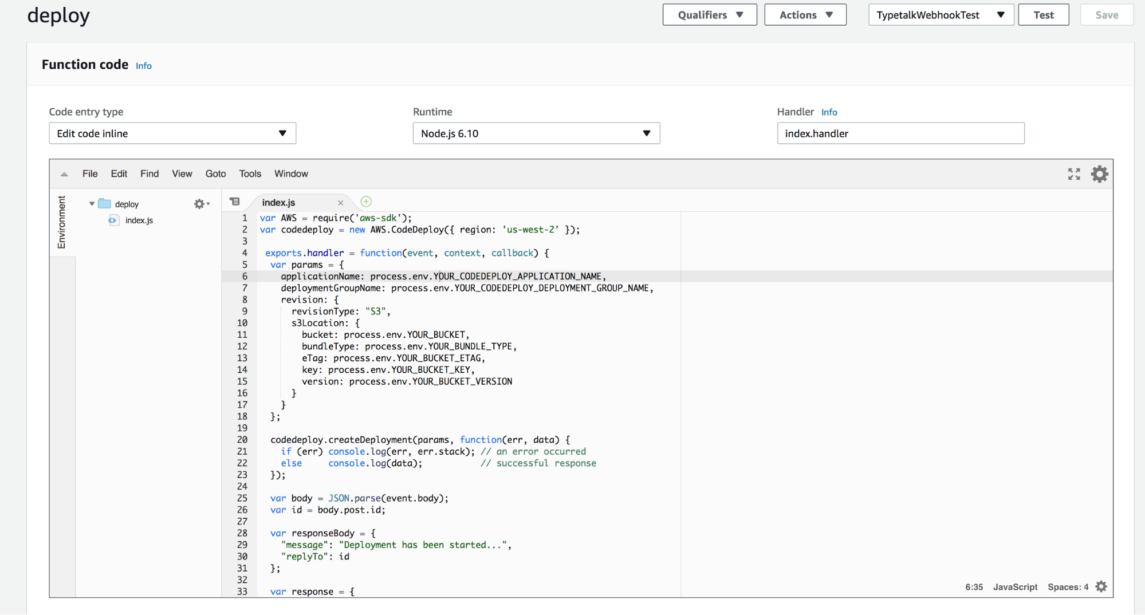1145x615 pixels.
Task: Collapse the deploy folder tree arrow
Action: (92, 204)
